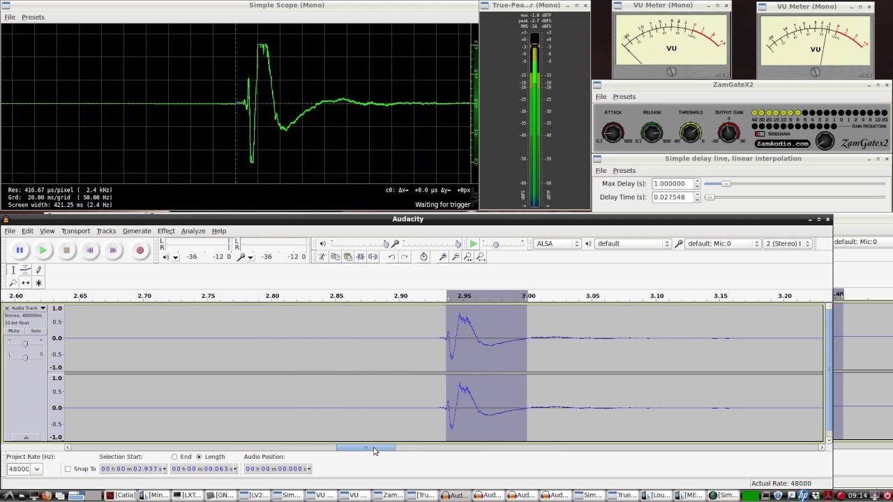Click the Audacity horizontal scrollbar thumb
The width and height of the screenshot is (893, 502).
point(366,448)
